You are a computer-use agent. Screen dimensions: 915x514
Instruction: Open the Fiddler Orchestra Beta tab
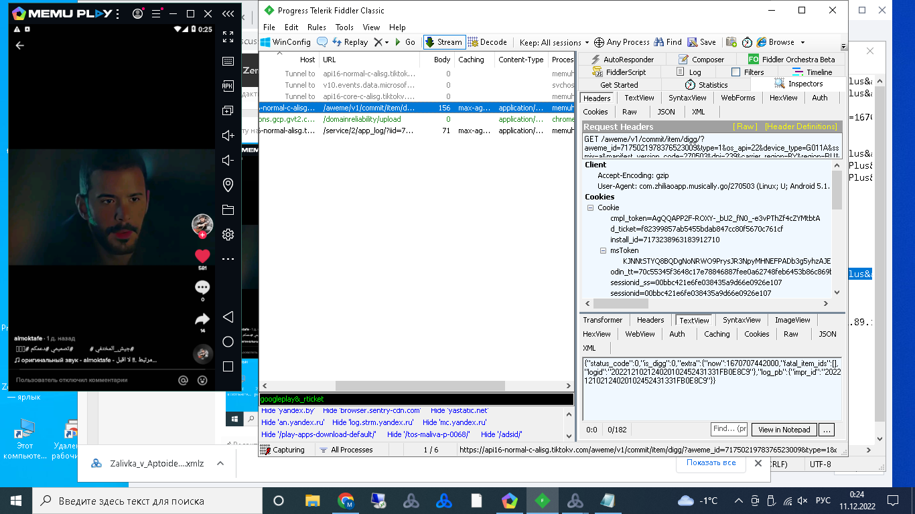pos(792,60)
